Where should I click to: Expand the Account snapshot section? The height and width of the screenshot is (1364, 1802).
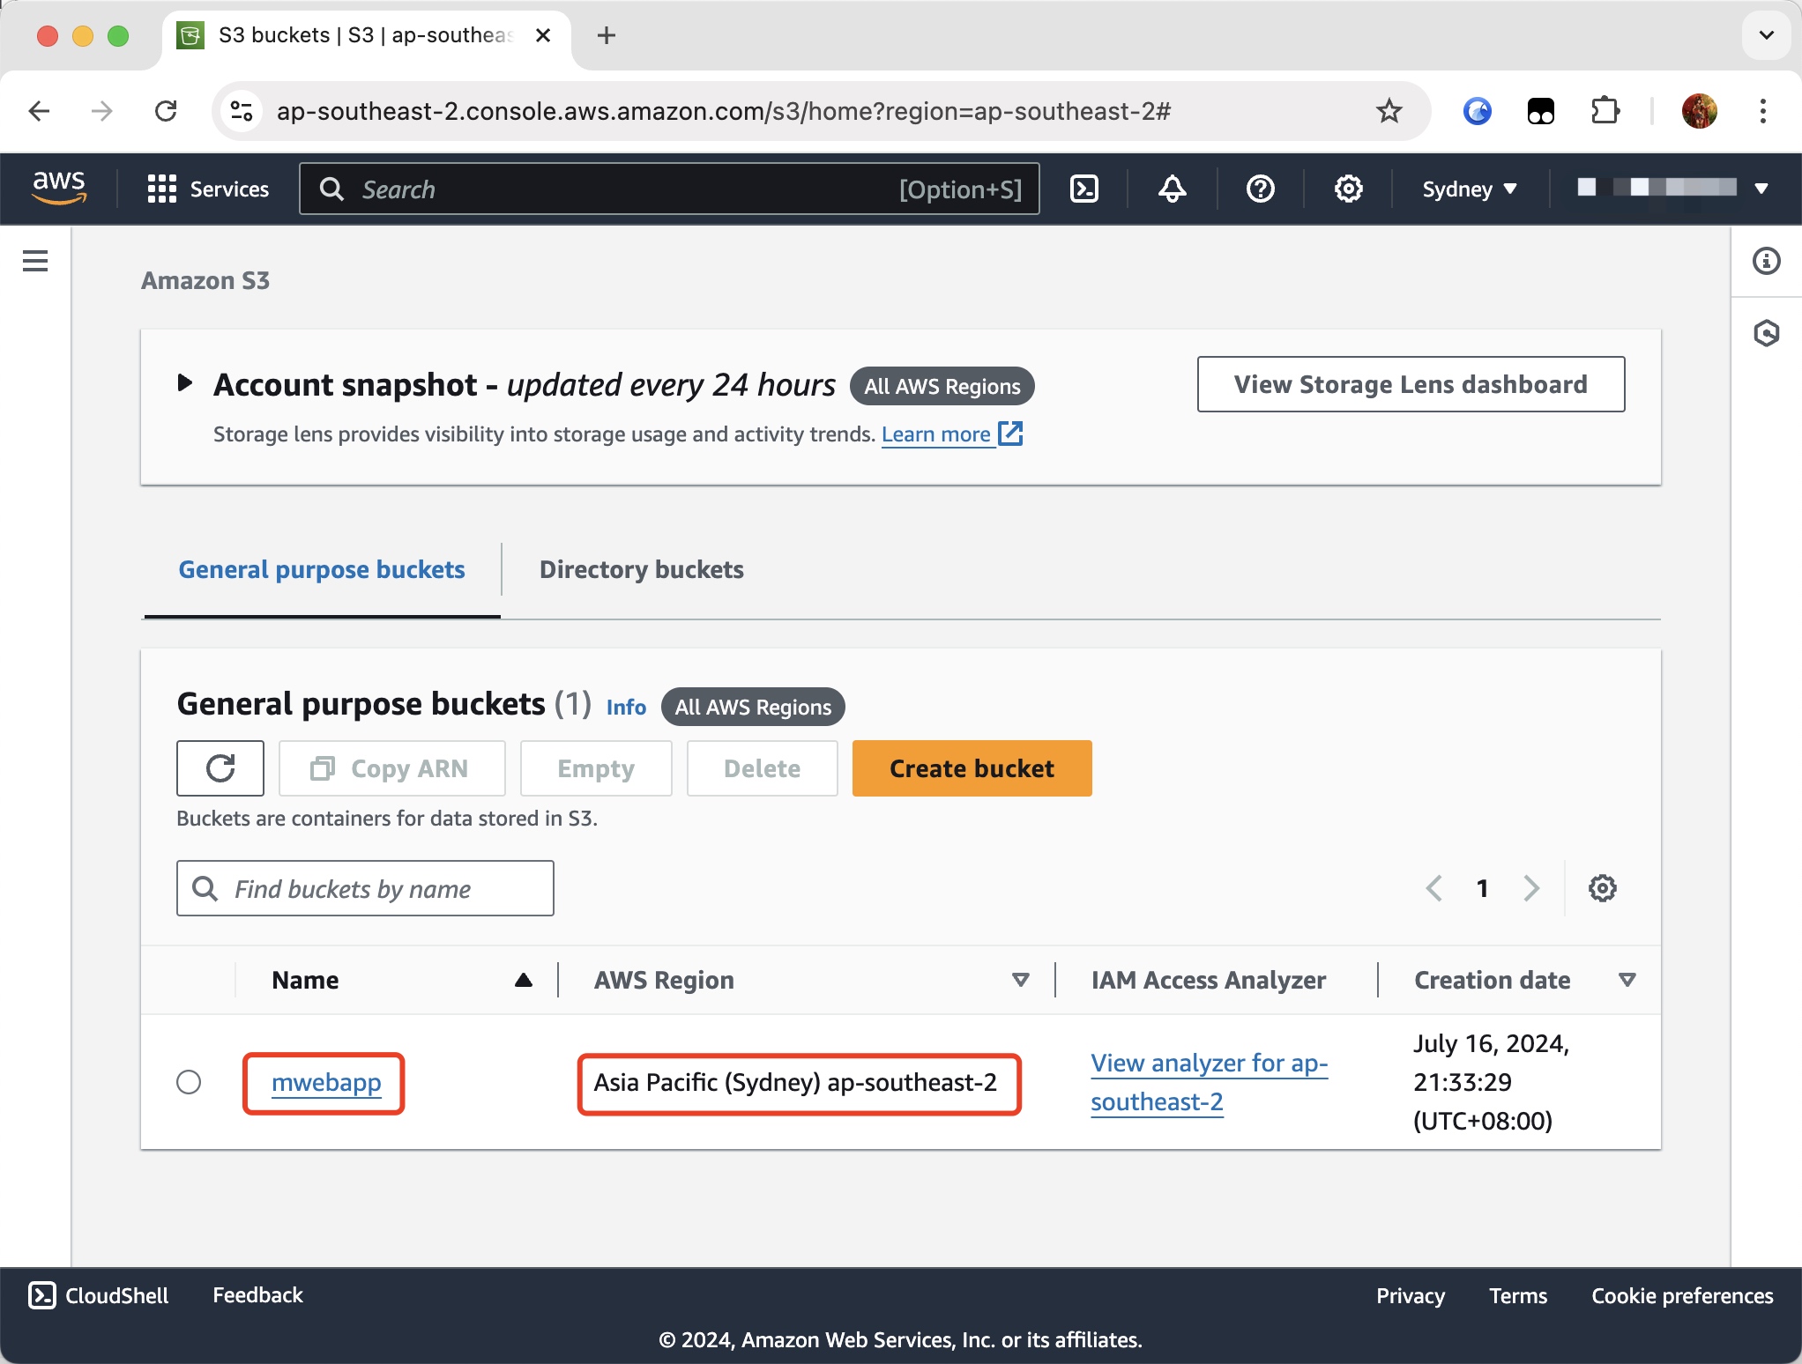[x=185, y=383]
